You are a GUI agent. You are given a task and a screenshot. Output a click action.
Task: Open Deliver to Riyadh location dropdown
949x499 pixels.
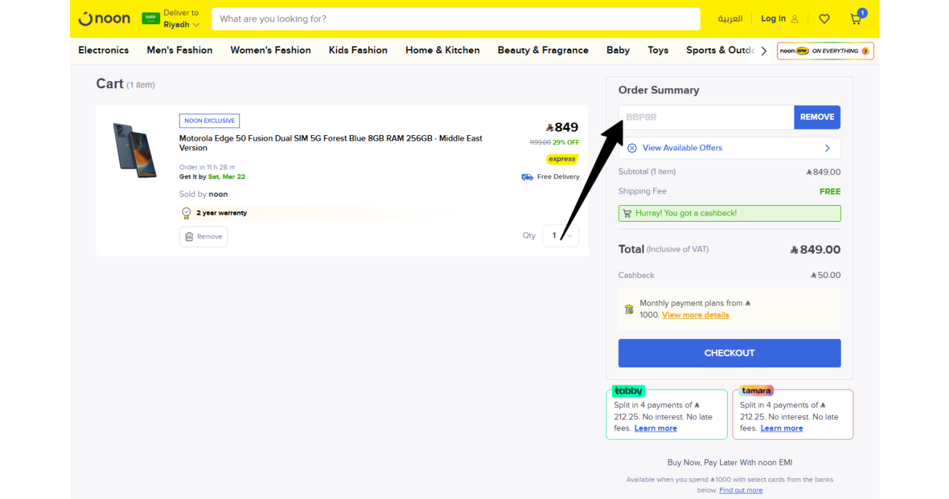182,19
